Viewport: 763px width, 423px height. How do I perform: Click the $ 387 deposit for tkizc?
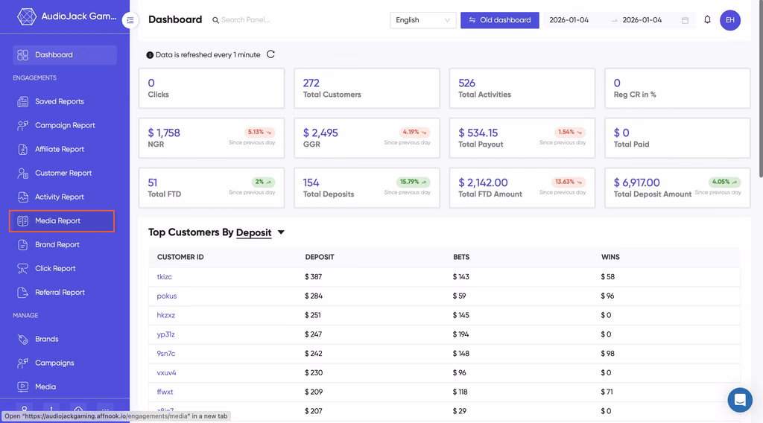(x=313, y=276)
